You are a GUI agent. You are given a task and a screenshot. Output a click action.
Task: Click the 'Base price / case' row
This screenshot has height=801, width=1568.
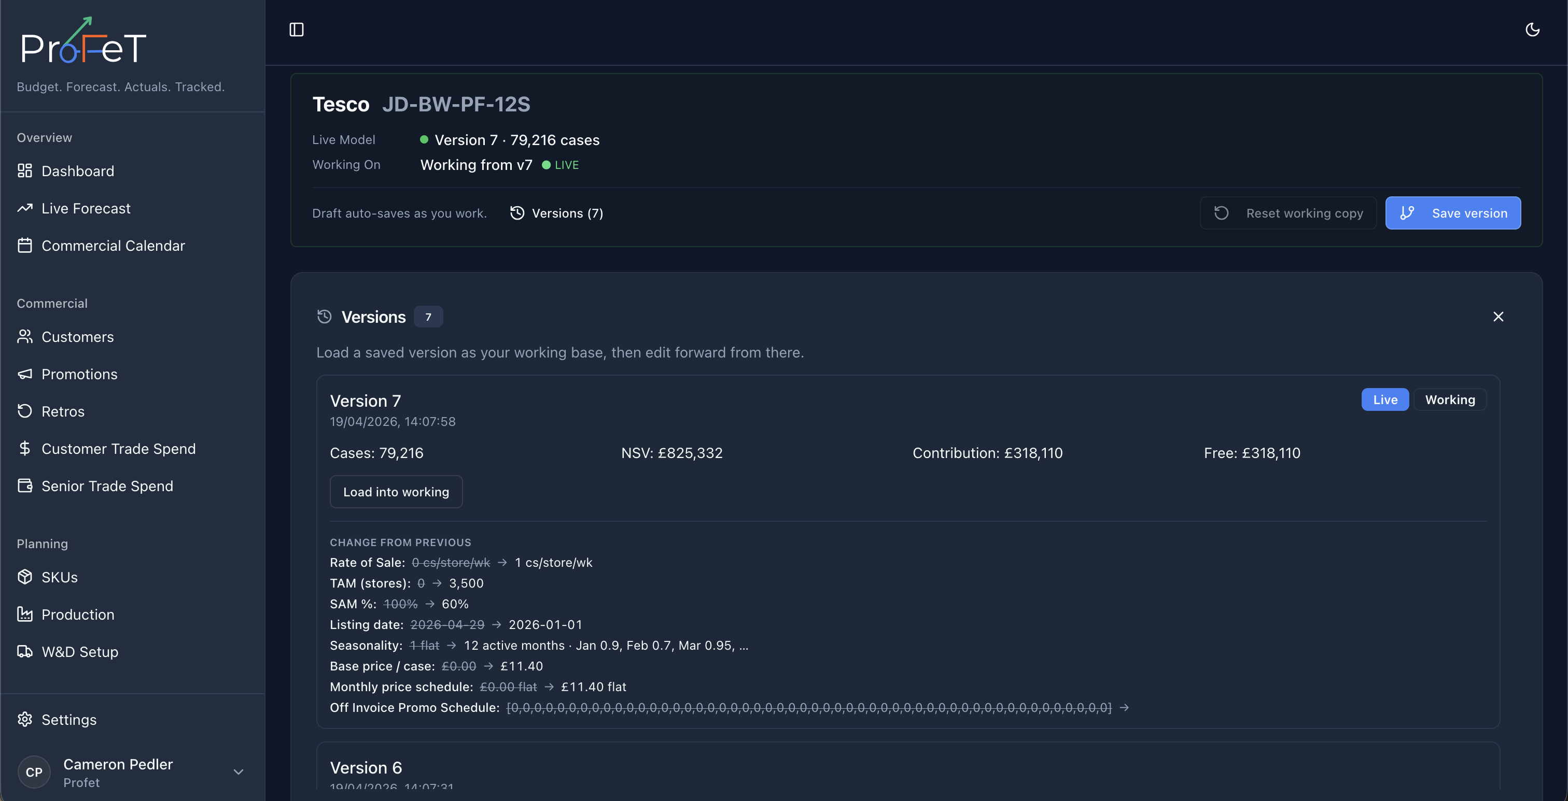coord(437,666)
